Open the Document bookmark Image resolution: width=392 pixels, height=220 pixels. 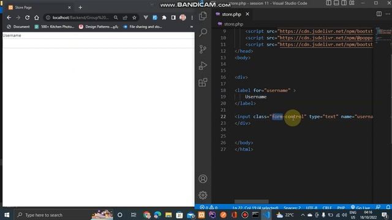point(18,27)
